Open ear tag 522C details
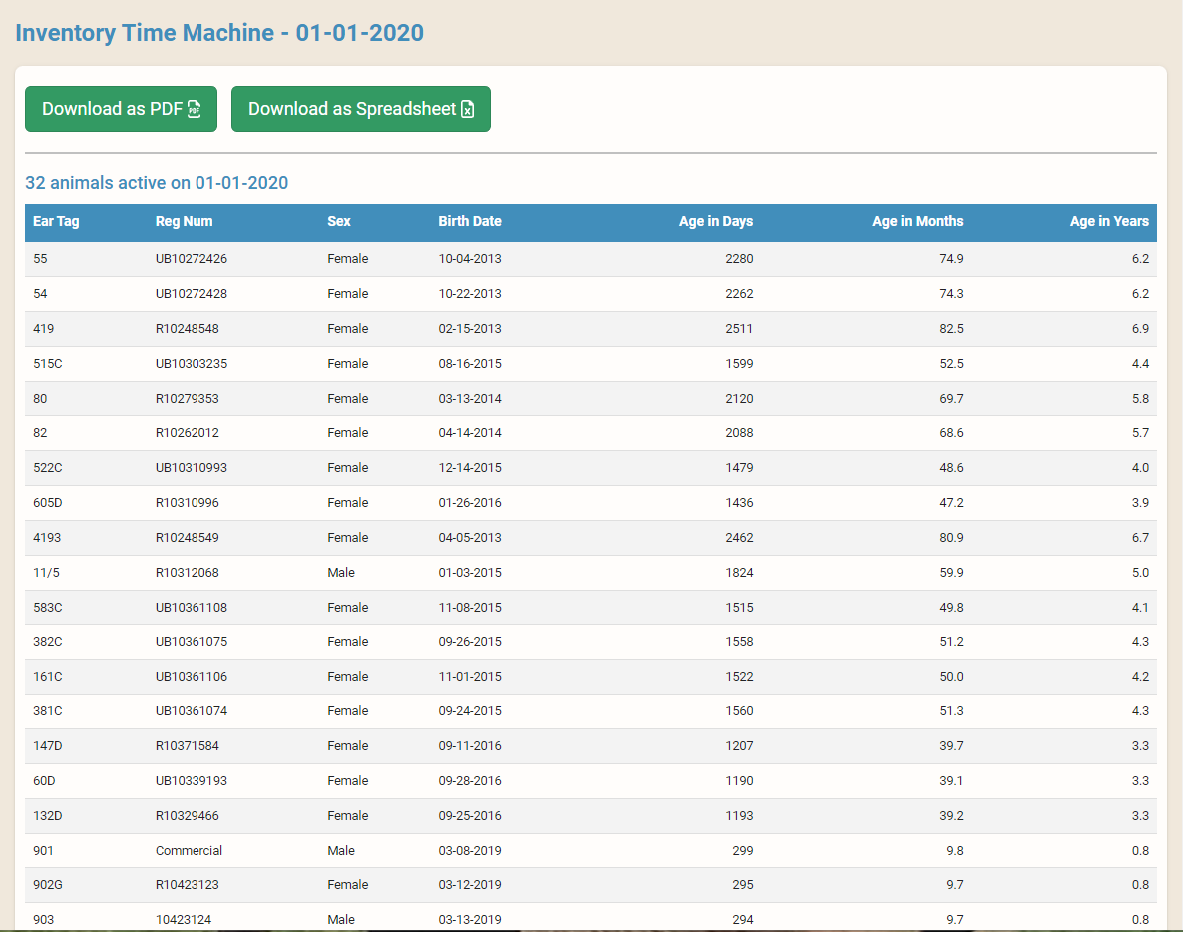1183x932 pixels. point(46,467)
